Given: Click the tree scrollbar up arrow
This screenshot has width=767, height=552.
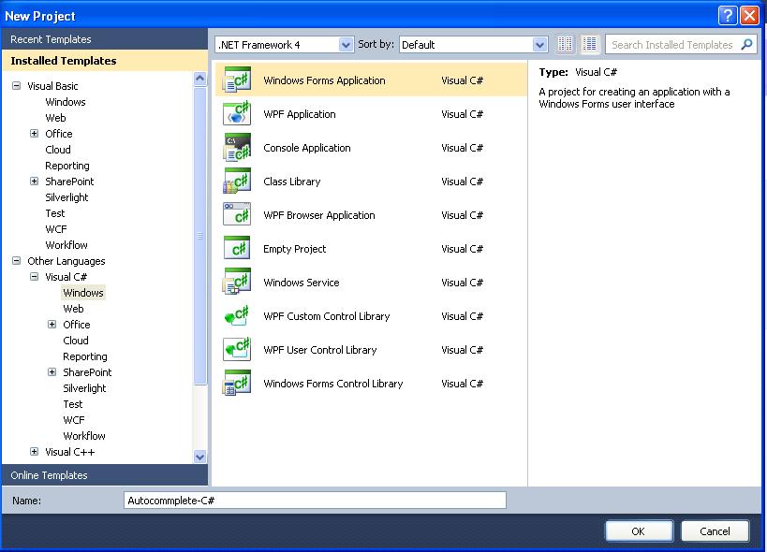Looking at the screenshot, I should point(199,79).
